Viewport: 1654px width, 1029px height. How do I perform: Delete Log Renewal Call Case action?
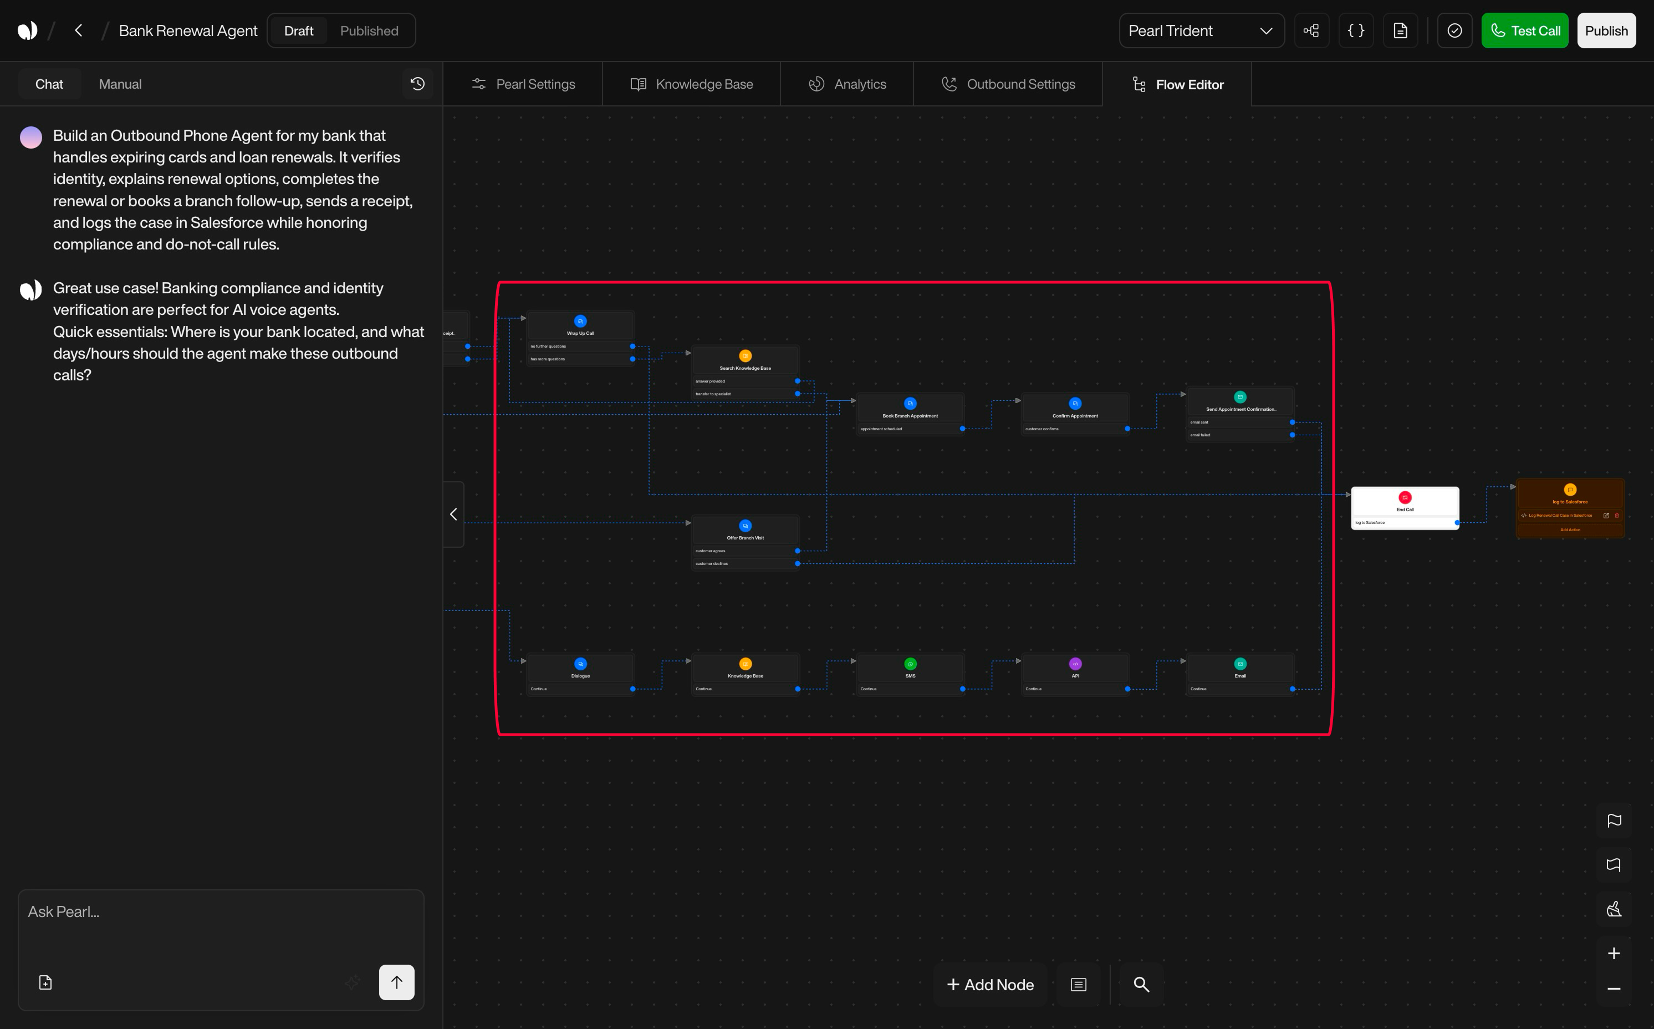[1616, 515]
